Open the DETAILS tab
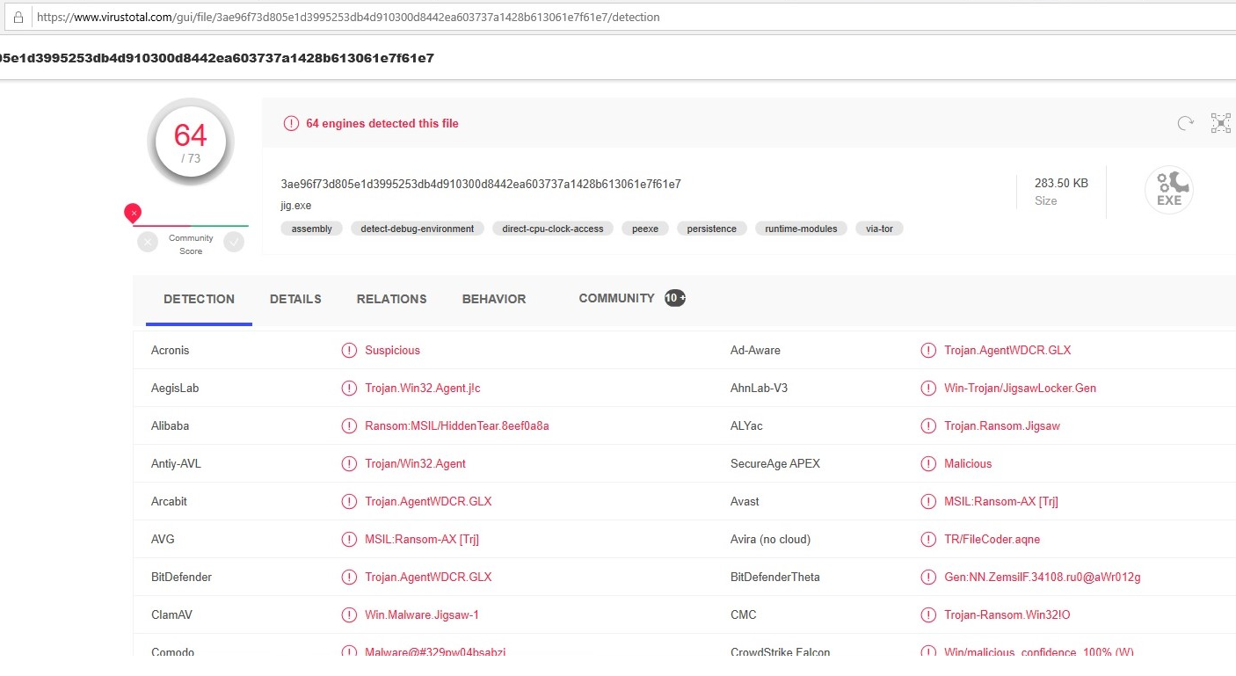1236x676 pixels. [295, 299]
